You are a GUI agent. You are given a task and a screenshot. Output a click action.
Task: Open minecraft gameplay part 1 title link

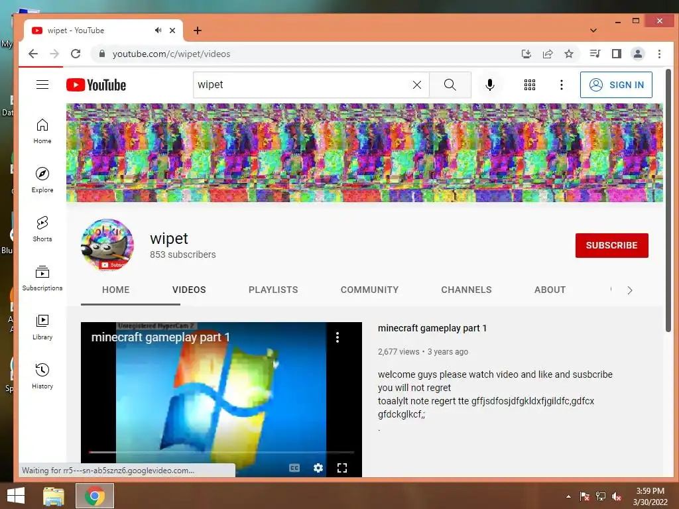[432, 329]
